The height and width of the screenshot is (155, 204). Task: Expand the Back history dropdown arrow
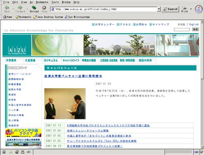click(x=13, y=9)
